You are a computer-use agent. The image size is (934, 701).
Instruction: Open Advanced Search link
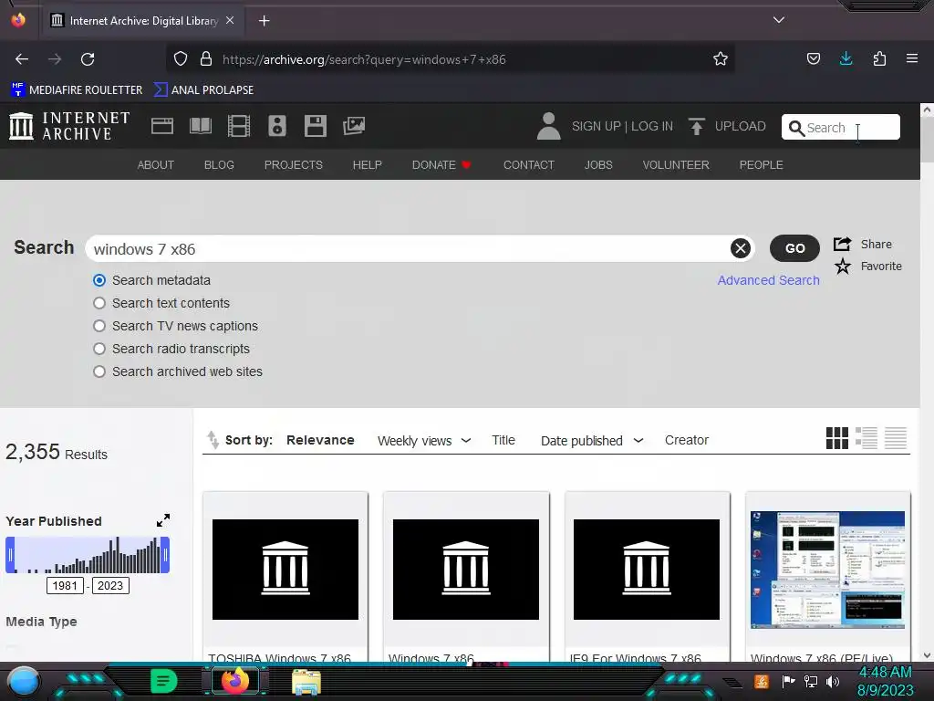pyautogui.click(x=768, y=280)
